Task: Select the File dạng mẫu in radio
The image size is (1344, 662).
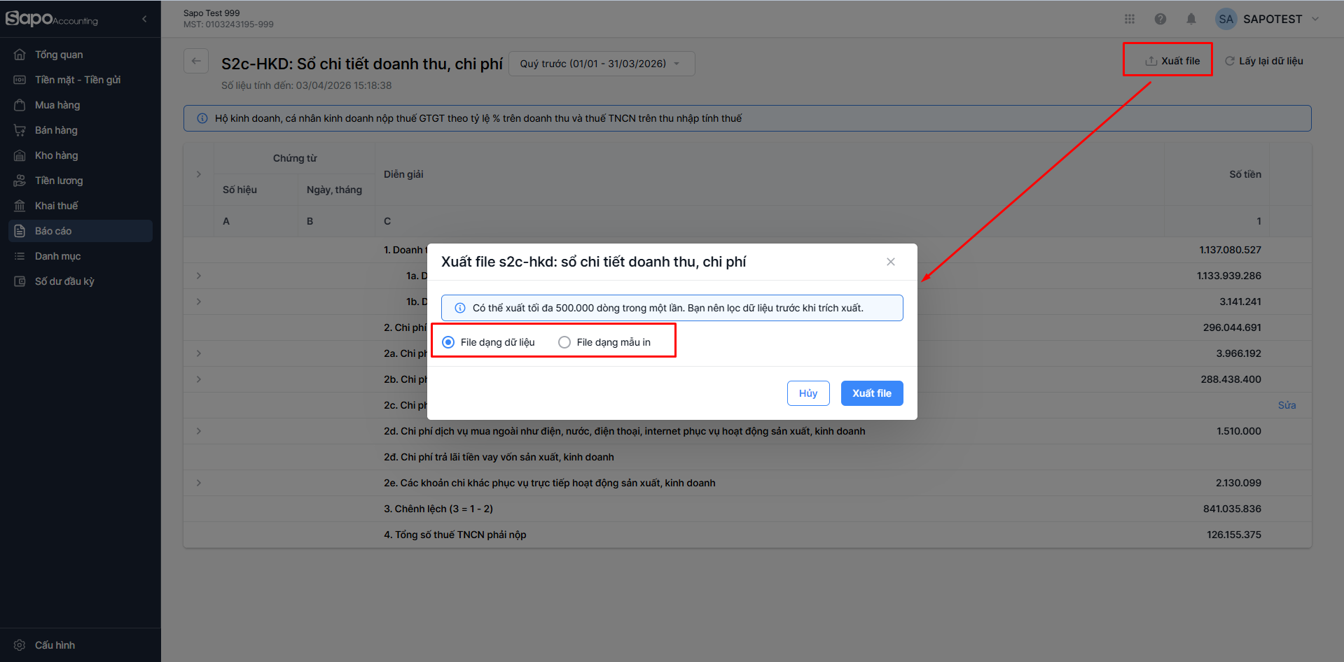Action: tap(564, 342)
